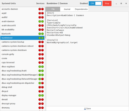Select the dnsmasq unit in list

(x=22, y=108)
